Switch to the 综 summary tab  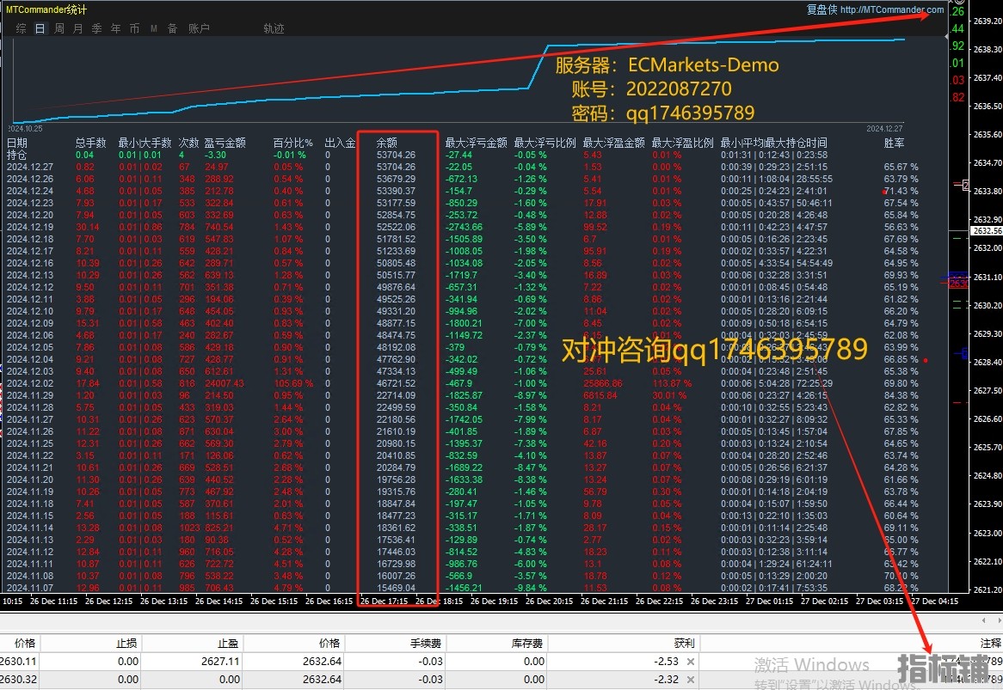click(x=21, y=28)
